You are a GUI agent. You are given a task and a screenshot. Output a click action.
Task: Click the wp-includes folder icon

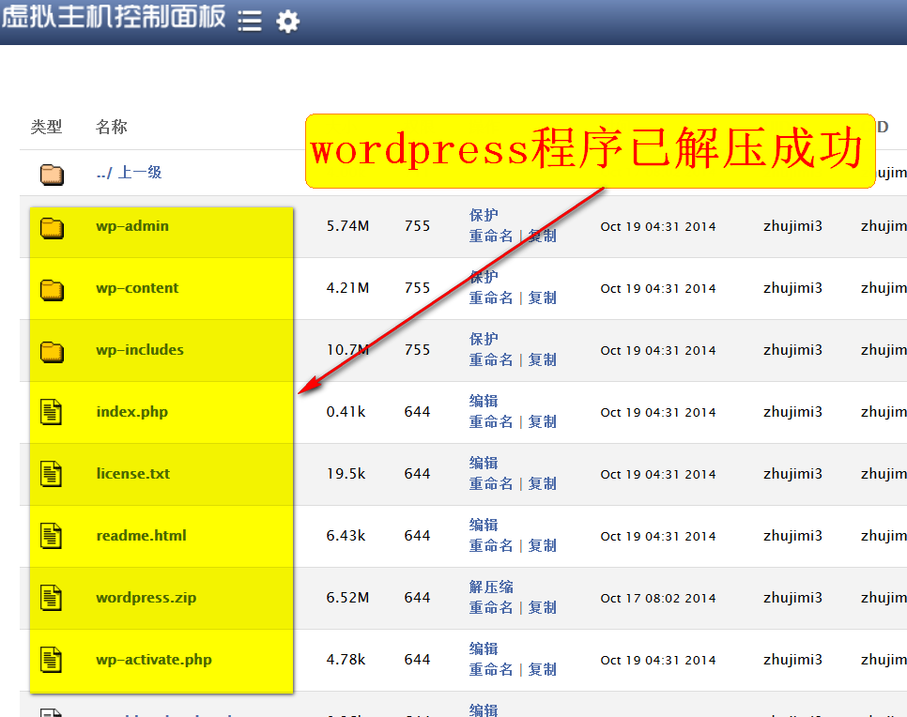coord(52,352)
